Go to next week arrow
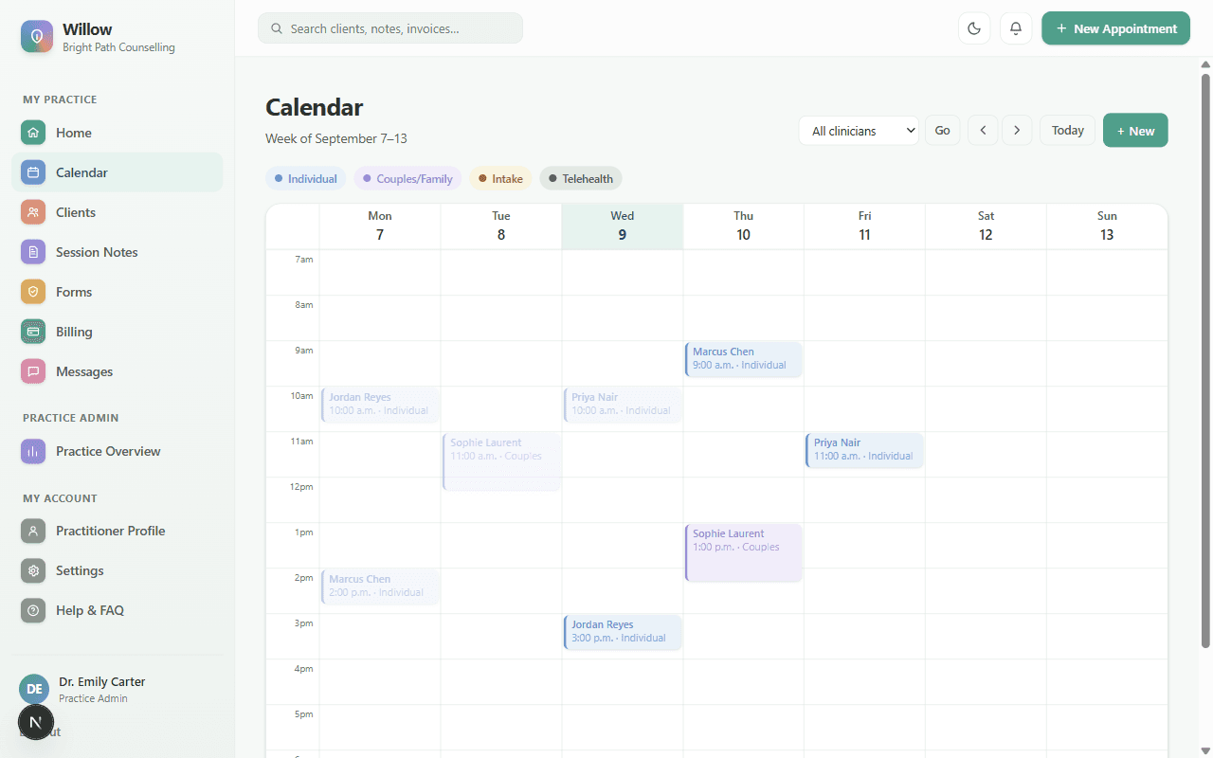Viewport: 1213px width, 758px height. pos(1017,131)
